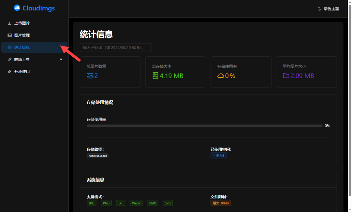Image resolution: width=352 pixels, height=212 pixels.
Task: Expand the 辅助工具 submenu chevron
Action: 61,59
